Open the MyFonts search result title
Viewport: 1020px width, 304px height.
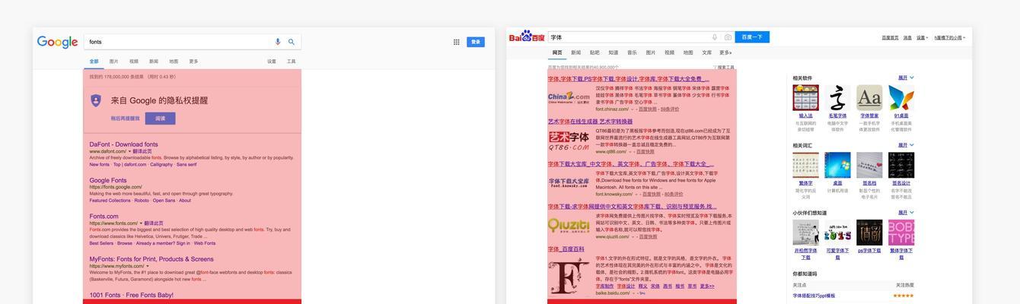tap(151, 259)
